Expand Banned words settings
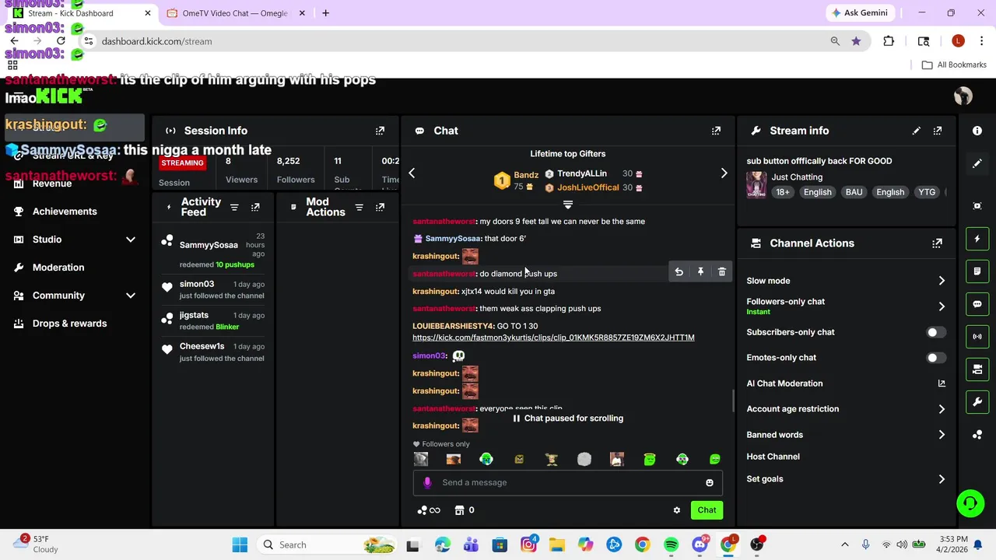The image size is (996, 560). 942,435
